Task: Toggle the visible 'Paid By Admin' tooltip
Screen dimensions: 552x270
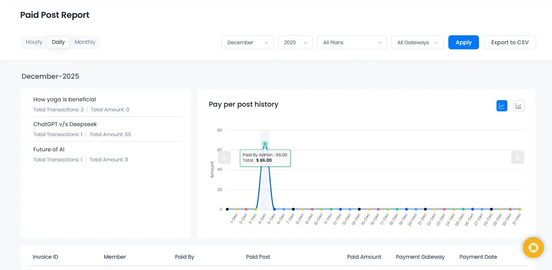Action: coord(265,157)
